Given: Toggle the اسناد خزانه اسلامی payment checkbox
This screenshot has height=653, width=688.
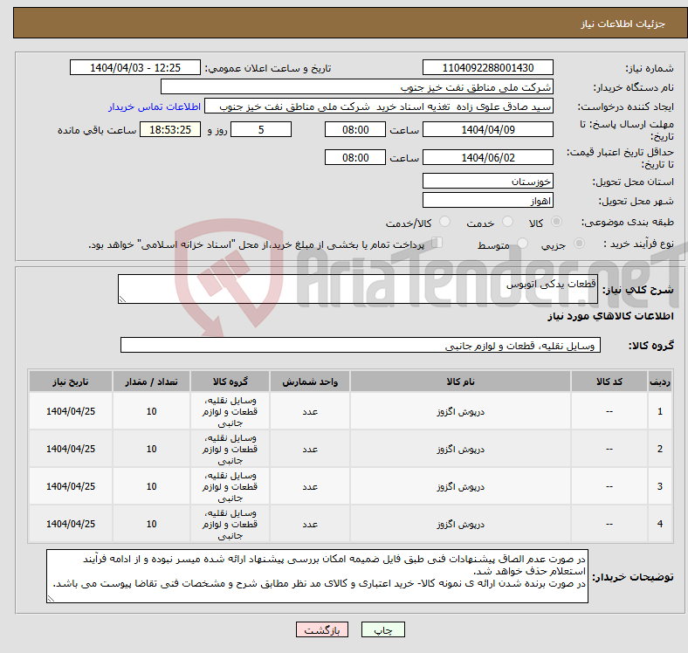Looking at the screenshot, I should 437,243.
